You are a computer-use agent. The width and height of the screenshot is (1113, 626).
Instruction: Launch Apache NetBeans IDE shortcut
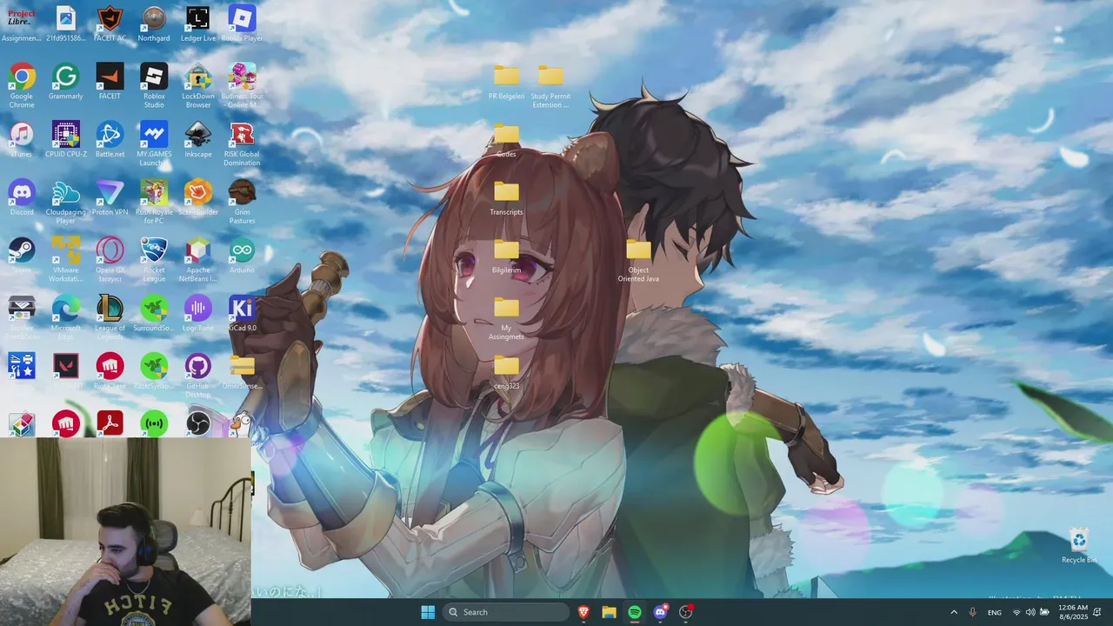tap(198, 260)
